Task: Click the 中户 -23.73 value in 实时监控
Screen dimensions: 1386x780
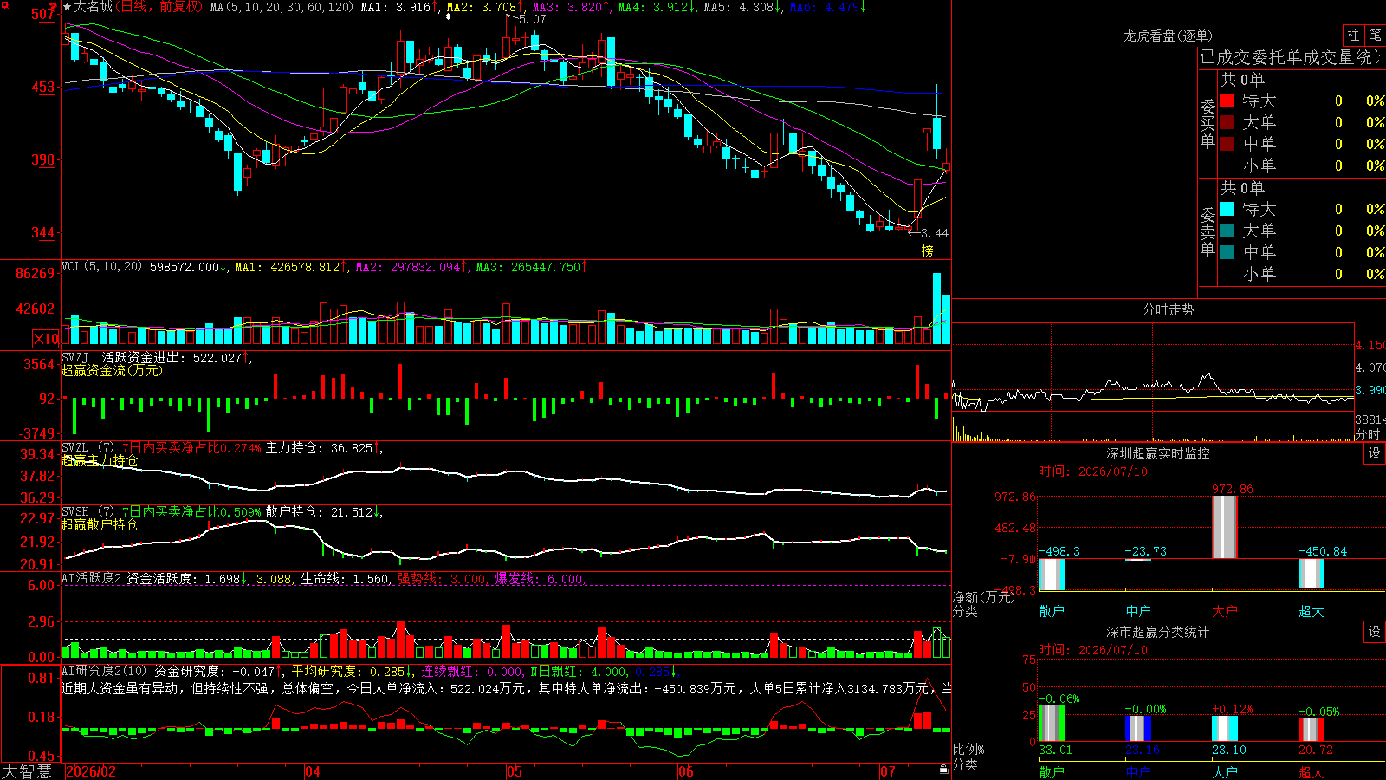Action: click(x=1145, y=551)
